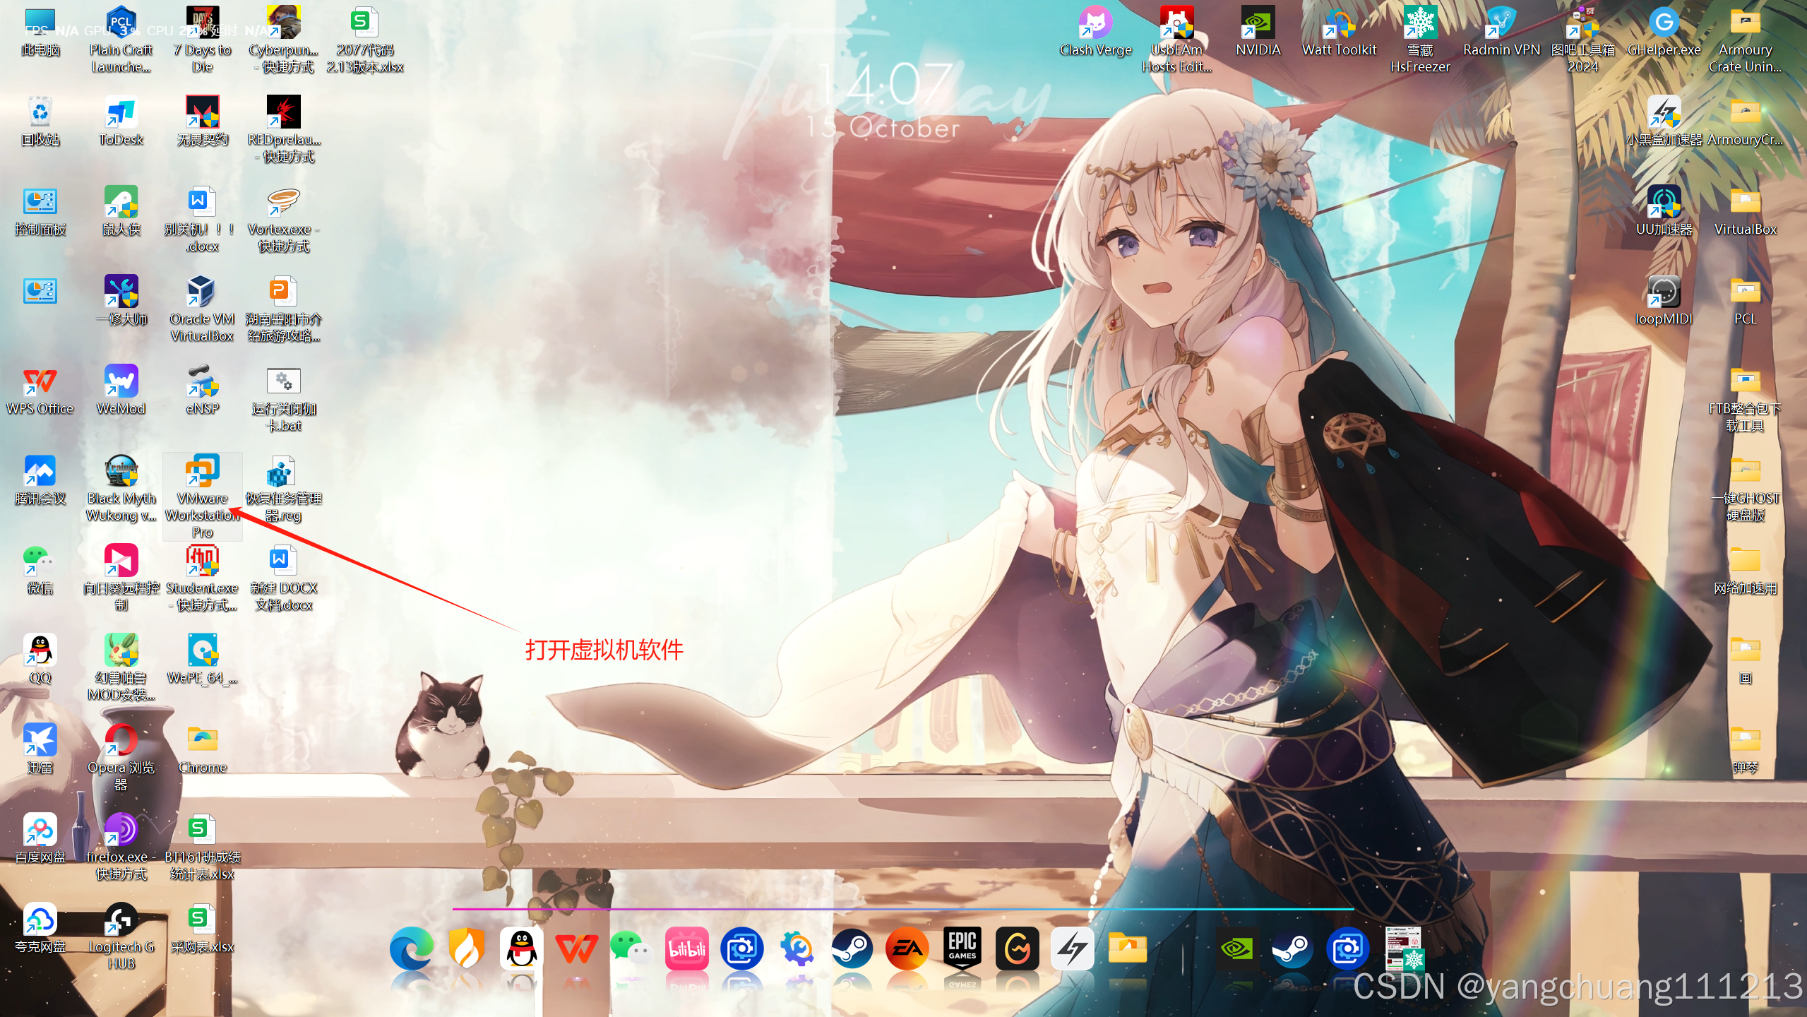The image size is (1807, 1017).
Task: Open the loopMIDI desktop icon
Action: click(x=1664, y=301)
